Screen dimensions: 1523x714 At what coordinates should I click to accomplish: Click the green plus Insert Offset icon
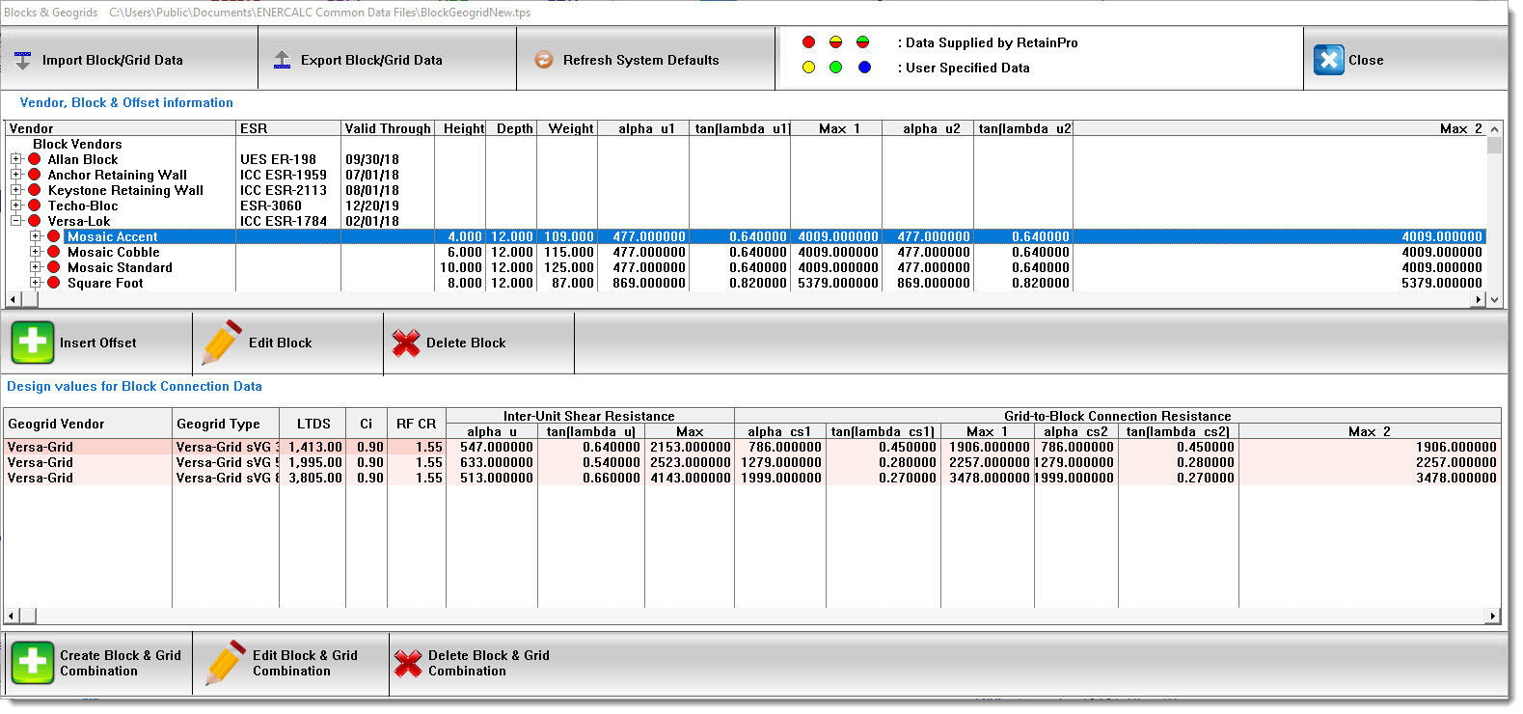point(33,343)
